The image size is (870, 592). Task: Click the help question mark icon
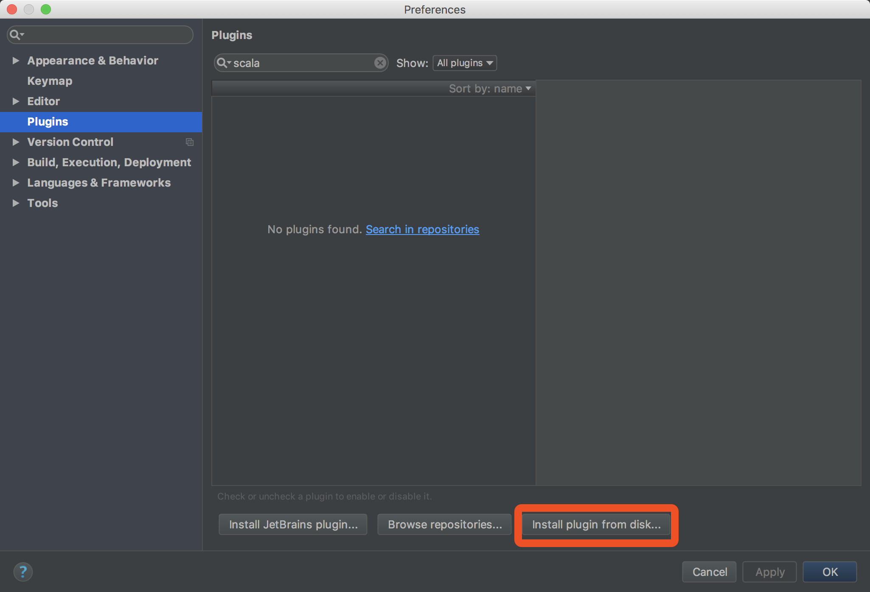23,572
